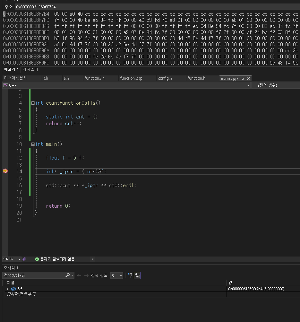Pin the main.cpp tab
Screen dimensions: 300x322
pos(242,79)
